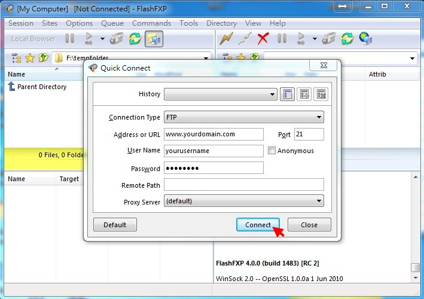Click the local/remote browser switch icon

[154, 39]
